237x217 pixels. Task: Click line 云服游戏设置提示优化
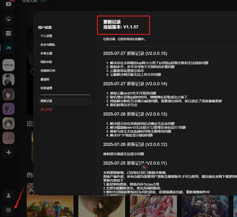pyautogui.click(x=127, y=71)
